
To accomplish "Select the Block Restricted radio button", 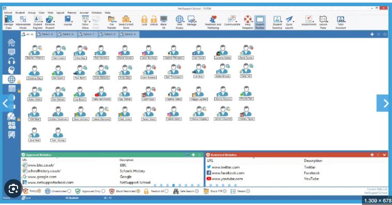I will pos(138,191).
